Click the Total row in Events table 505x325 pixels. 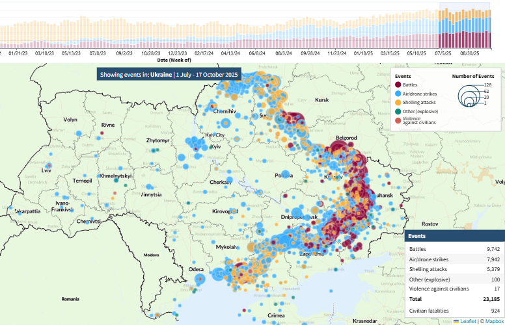point(454,298)
